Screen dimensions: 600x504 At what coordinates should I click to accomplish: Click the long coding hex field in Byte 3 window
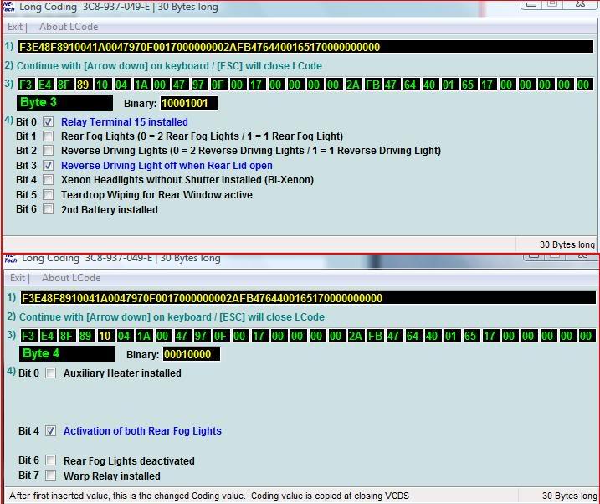(305, 47)
